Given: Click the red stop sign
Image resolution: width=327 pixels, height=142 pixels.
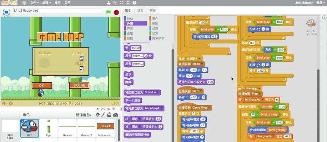Looking at the screenshot, I should coord(116,12).
